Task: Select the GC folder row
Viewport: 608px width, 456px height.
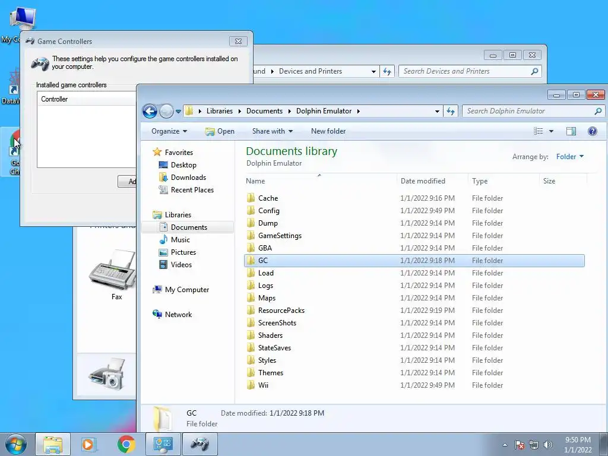Action: tap(414, 261)
